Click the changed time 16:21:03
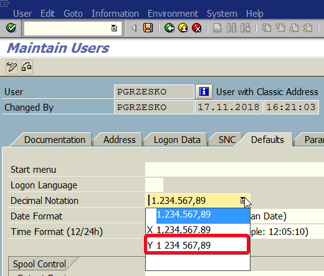 [291, 107]
